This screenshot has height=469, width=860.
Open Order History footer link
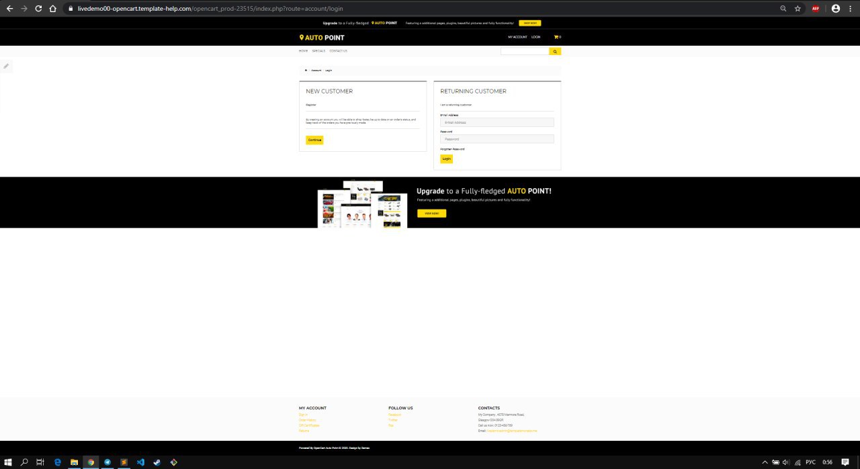(307, 420)
